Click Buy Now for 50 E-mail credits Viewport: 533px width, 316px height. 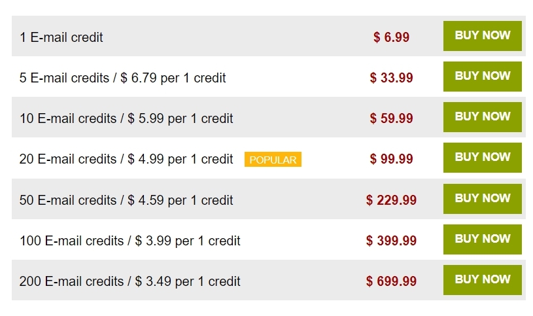(483, 199)
